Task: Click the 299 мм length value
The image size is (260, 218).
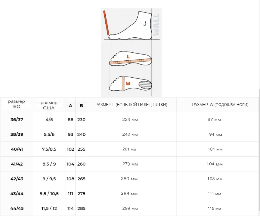Action: pyautogui.click(x=130, y=208)
